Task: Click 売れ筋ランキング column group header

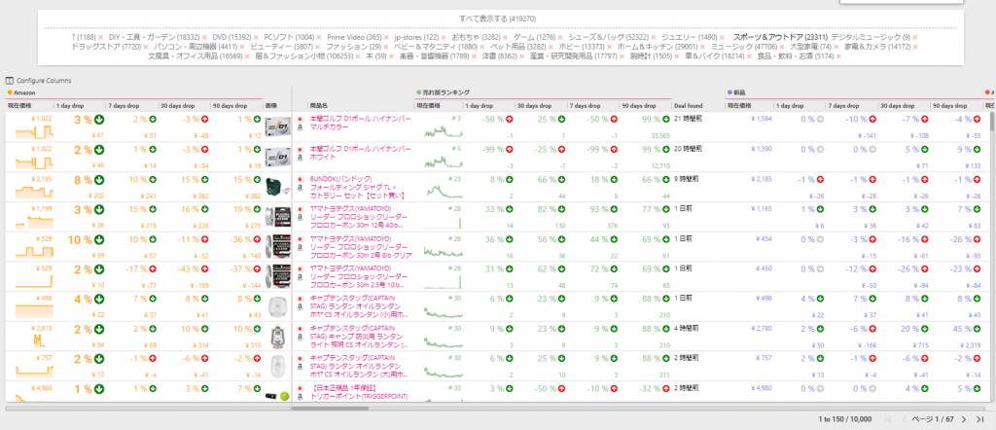Action: (447, 91)
